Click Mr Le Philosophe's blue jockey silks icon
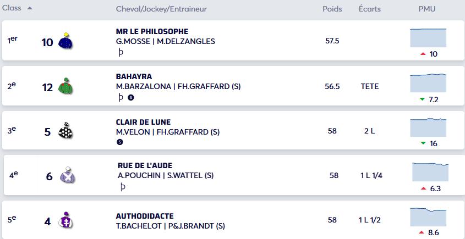 pos(65,41)
